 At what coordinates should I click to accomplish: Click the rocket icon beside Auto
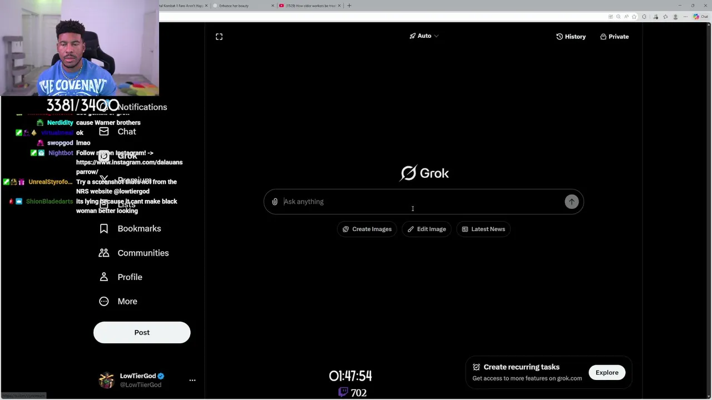[413, 36]
